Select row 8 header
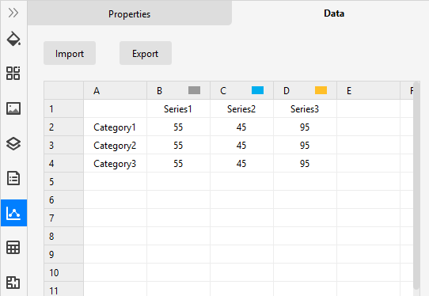Screen dimensions: 429x296 pos(64,236)
